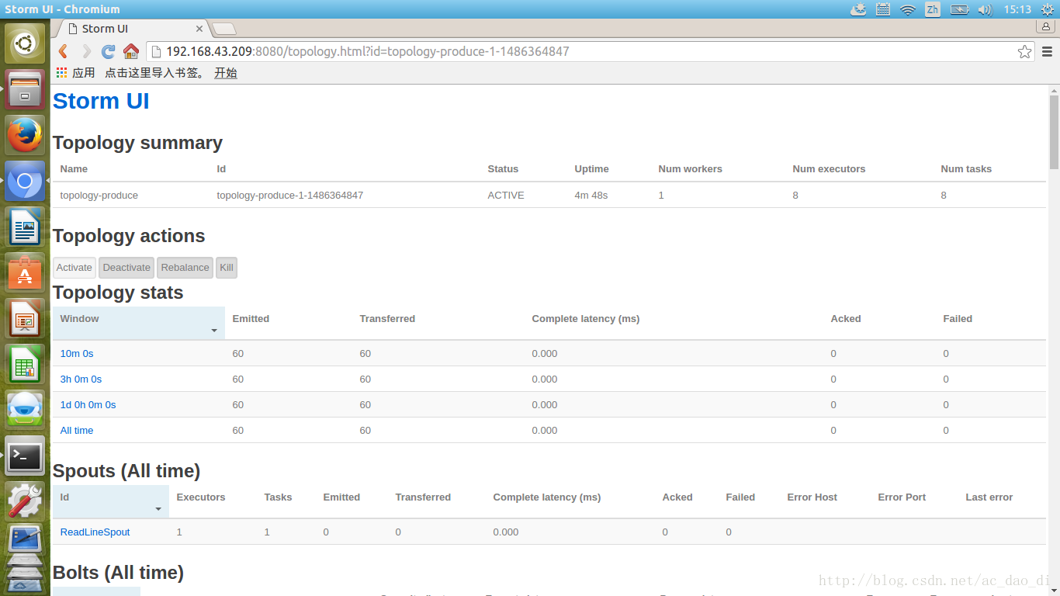
Task: Open the Storm UI title link
Action: 101,101
